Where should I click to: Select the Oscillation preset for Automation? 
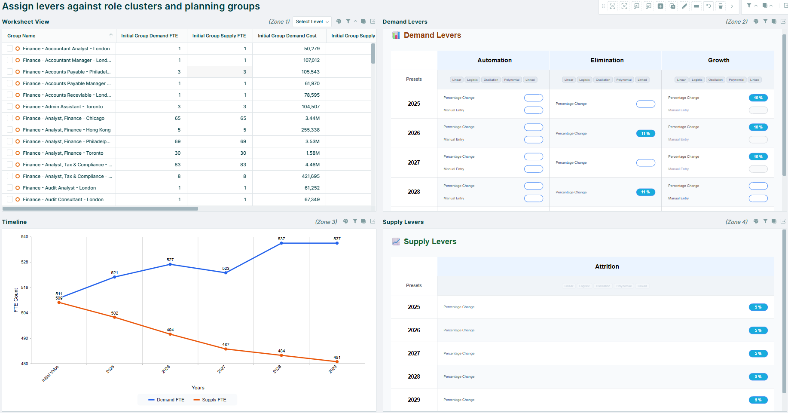pos(491,80)
